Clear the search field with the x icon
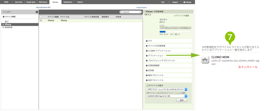 click(140, 12)
